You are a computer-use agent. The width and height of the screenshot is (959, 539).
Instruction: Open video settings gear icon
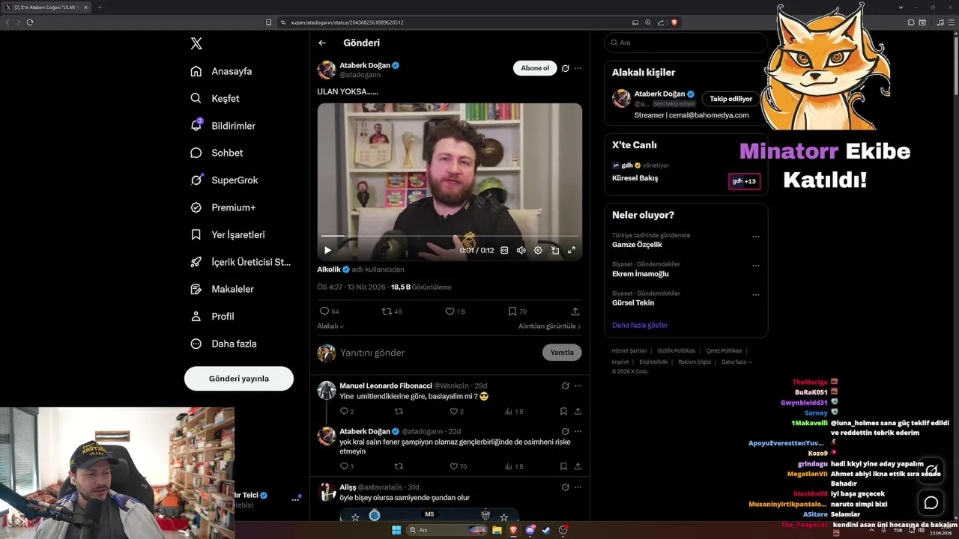[x=538, y=250]
